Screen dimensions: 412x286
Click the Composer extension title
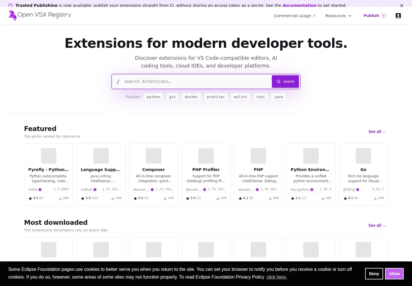(153, 170)
